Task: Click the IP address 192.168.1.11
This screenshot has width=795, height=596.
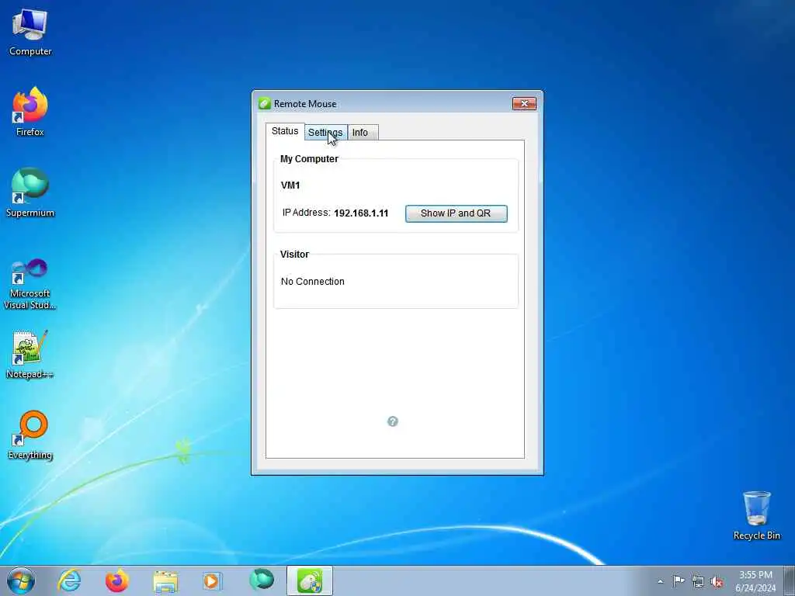Action: [x=361, y=213]
